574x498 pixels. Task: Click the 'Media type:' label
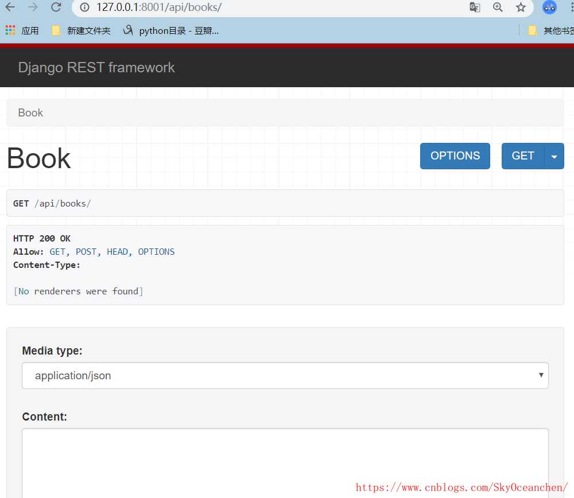point(52,351)
